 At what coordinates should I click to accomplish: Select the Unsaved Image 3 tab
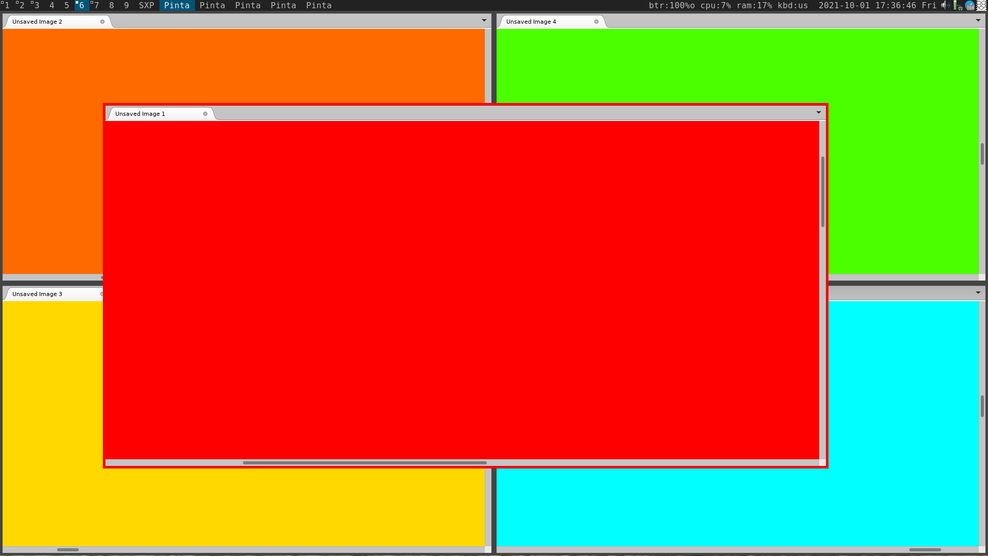37,294
